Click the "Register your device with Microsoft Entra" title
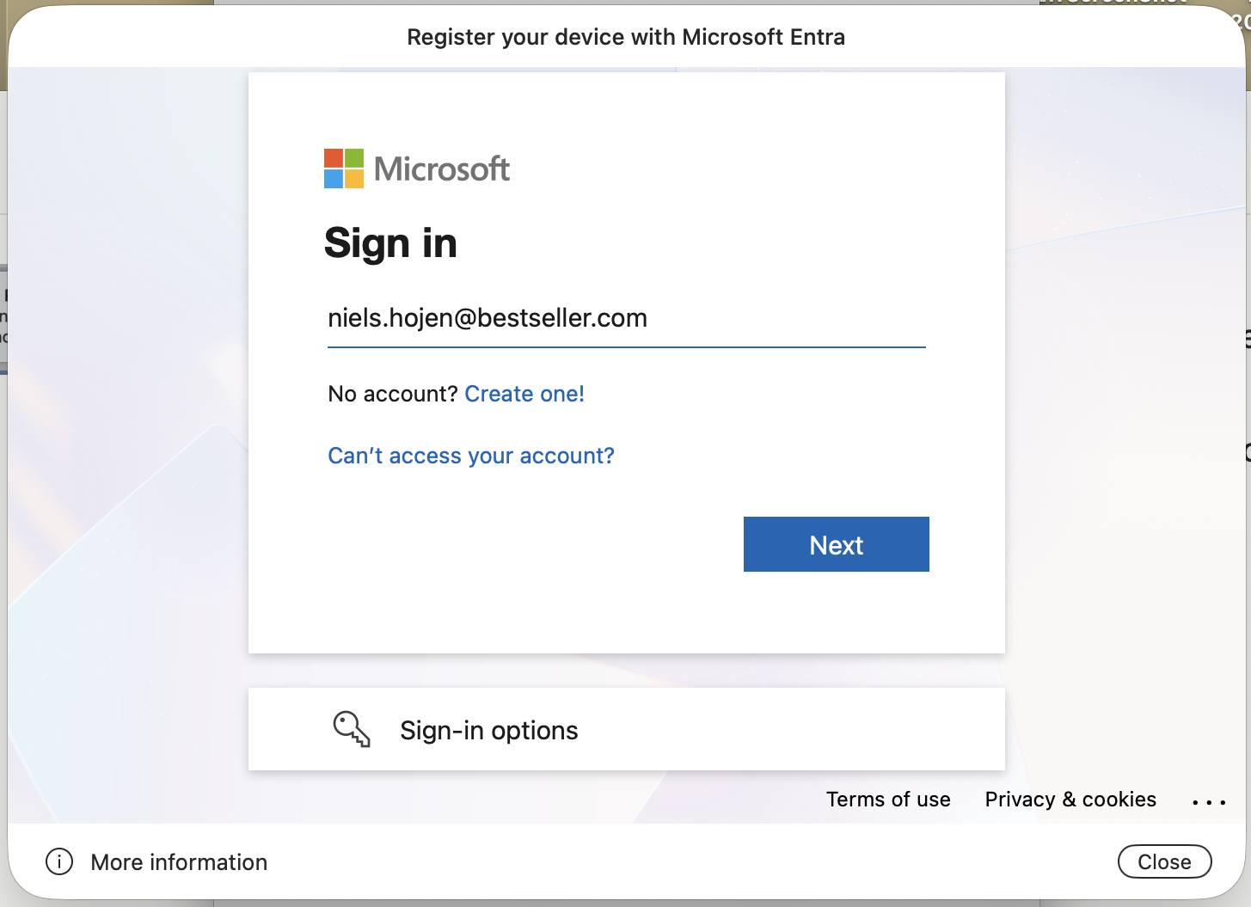 point(626,37)
